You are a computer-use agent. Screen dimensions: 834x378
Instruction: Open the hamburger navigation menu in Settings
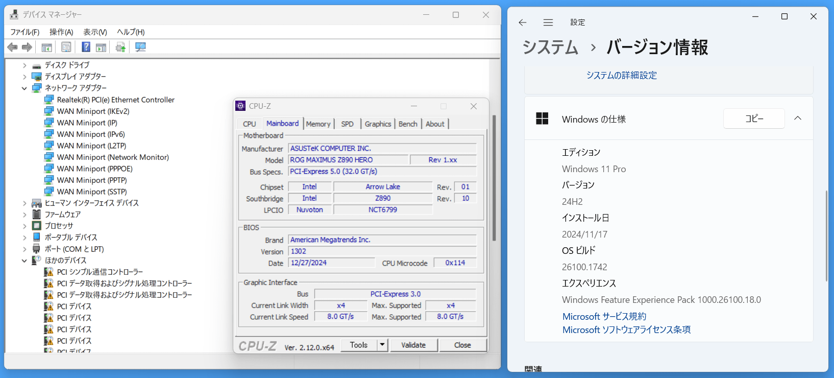548,22
